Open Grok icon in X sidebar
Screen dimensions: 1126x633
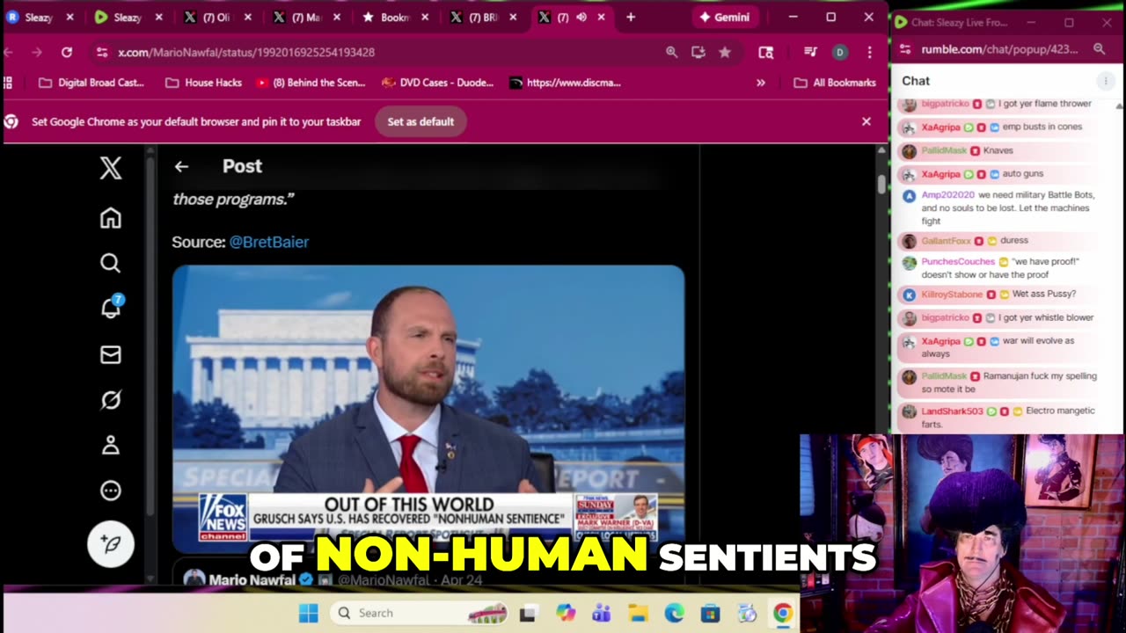(111, 400)
